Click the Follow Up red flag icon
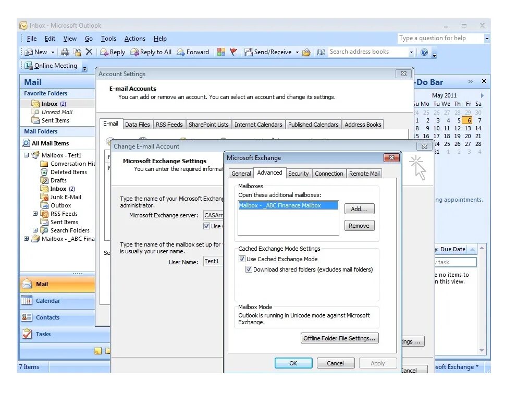 pyautogui.click(x=233, y=52)
